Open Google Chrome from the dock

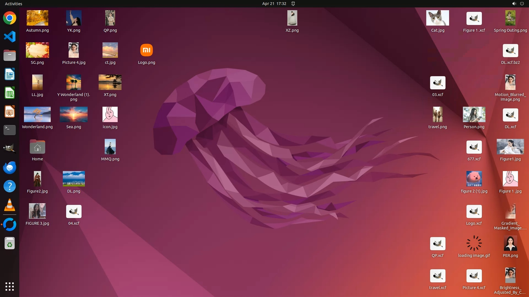pyautogui.click(x=10, y=18)
